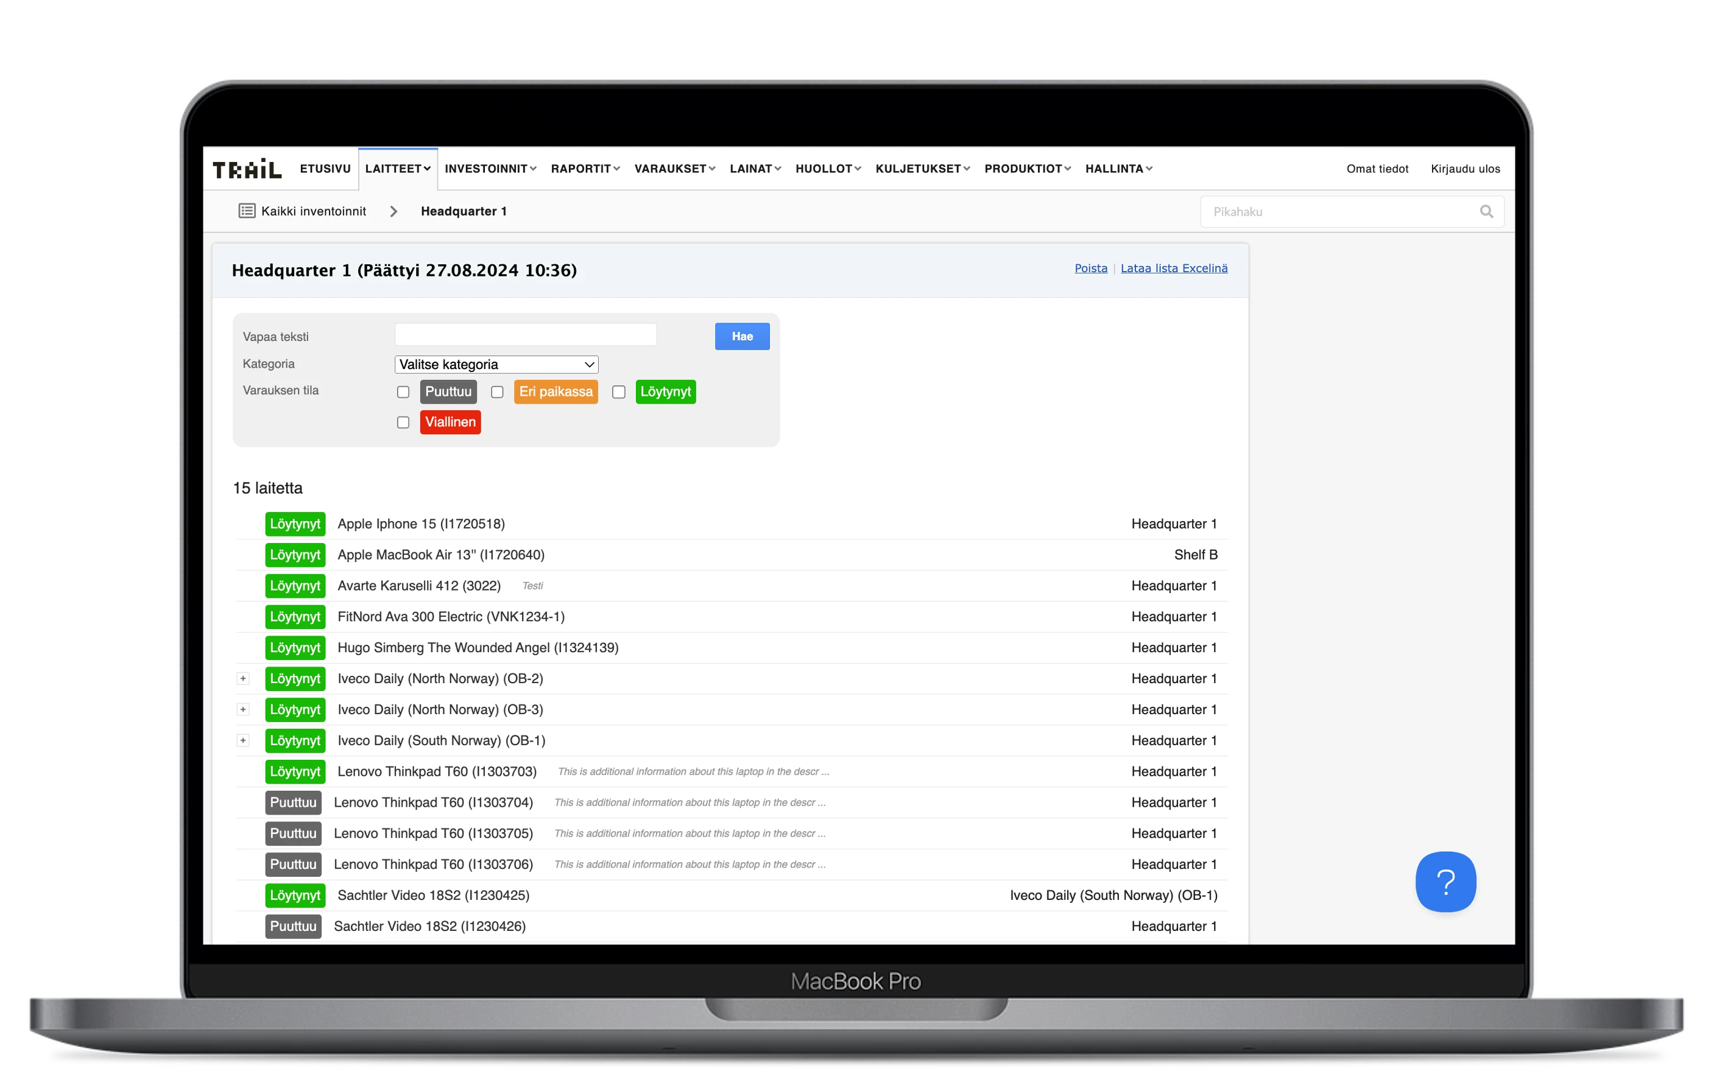The width and height of the screenshot is (1711, 1088).
Task: Click the 15 laitetta count heading
Action: tap(268, 489)
